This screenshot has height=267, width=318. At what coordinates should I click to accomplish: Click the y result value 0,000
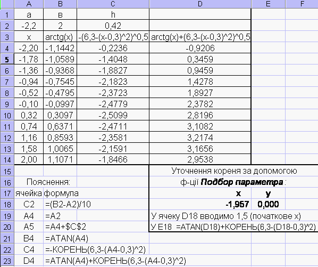pyautogui.click(x=268, y=204)
